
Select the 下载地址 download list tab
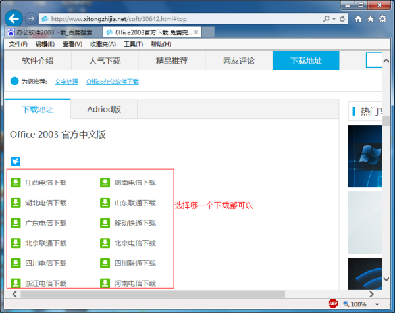(38, 109)
